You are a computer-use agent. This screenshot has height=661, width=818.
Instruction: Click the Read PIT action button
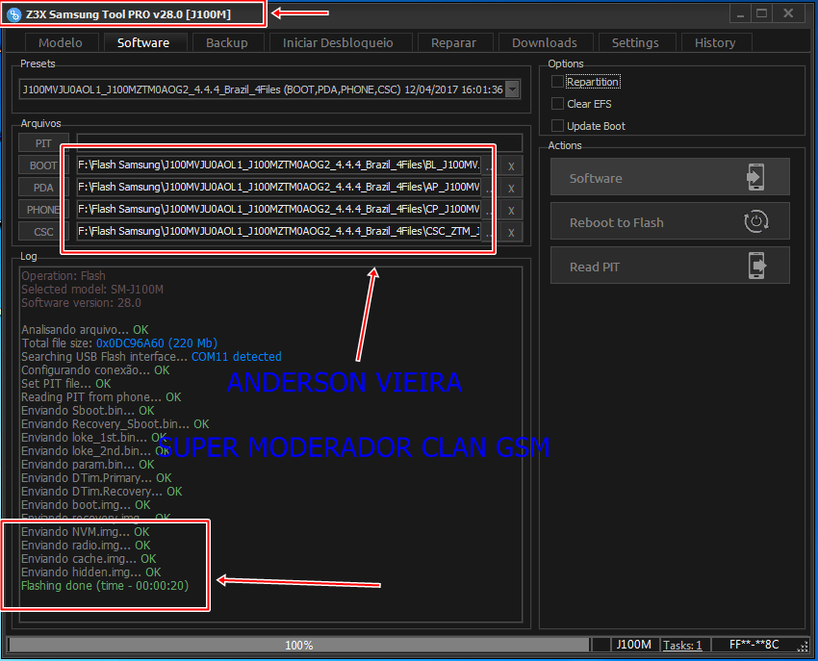pyautogui.click(x=670, y=266)
